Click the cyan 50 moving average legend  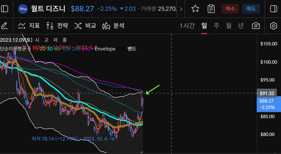pyautogui.click(x=50, y=49)
